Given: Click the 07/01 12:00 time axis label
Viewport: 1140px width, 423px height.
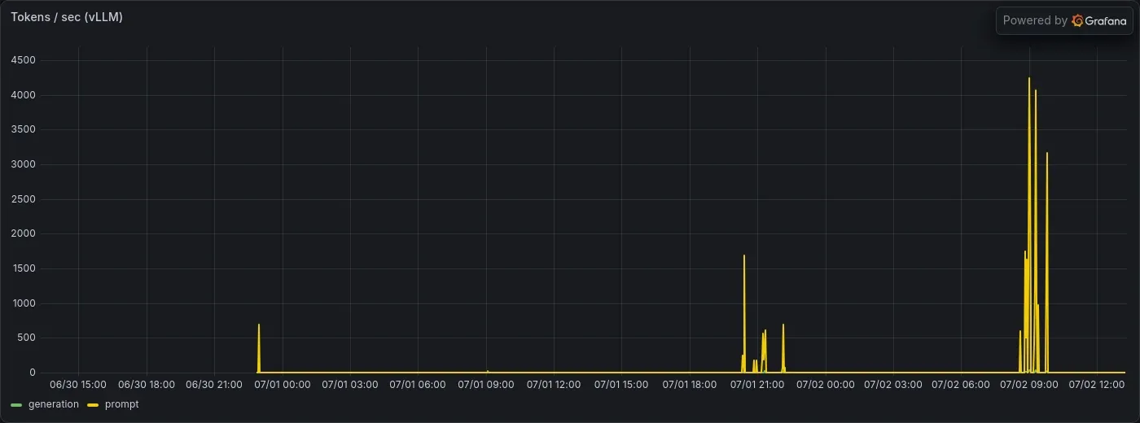Looking at the screenshot, I should 554,384.
